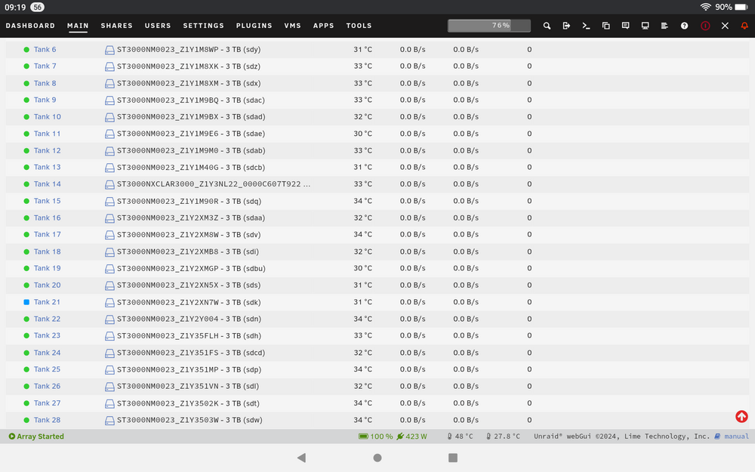Open the Apps tab

click(x=323, y=26)
